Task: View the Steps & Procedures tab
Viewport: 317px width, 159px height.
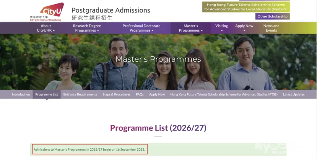Action: pyautogui.click(x=116, y=94)
